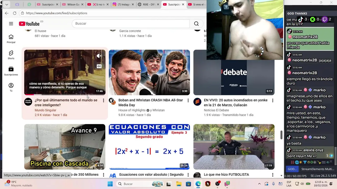Click the browser address bar URL
The height and width of the screenshot is (189, 337).
tap(57, 13)
